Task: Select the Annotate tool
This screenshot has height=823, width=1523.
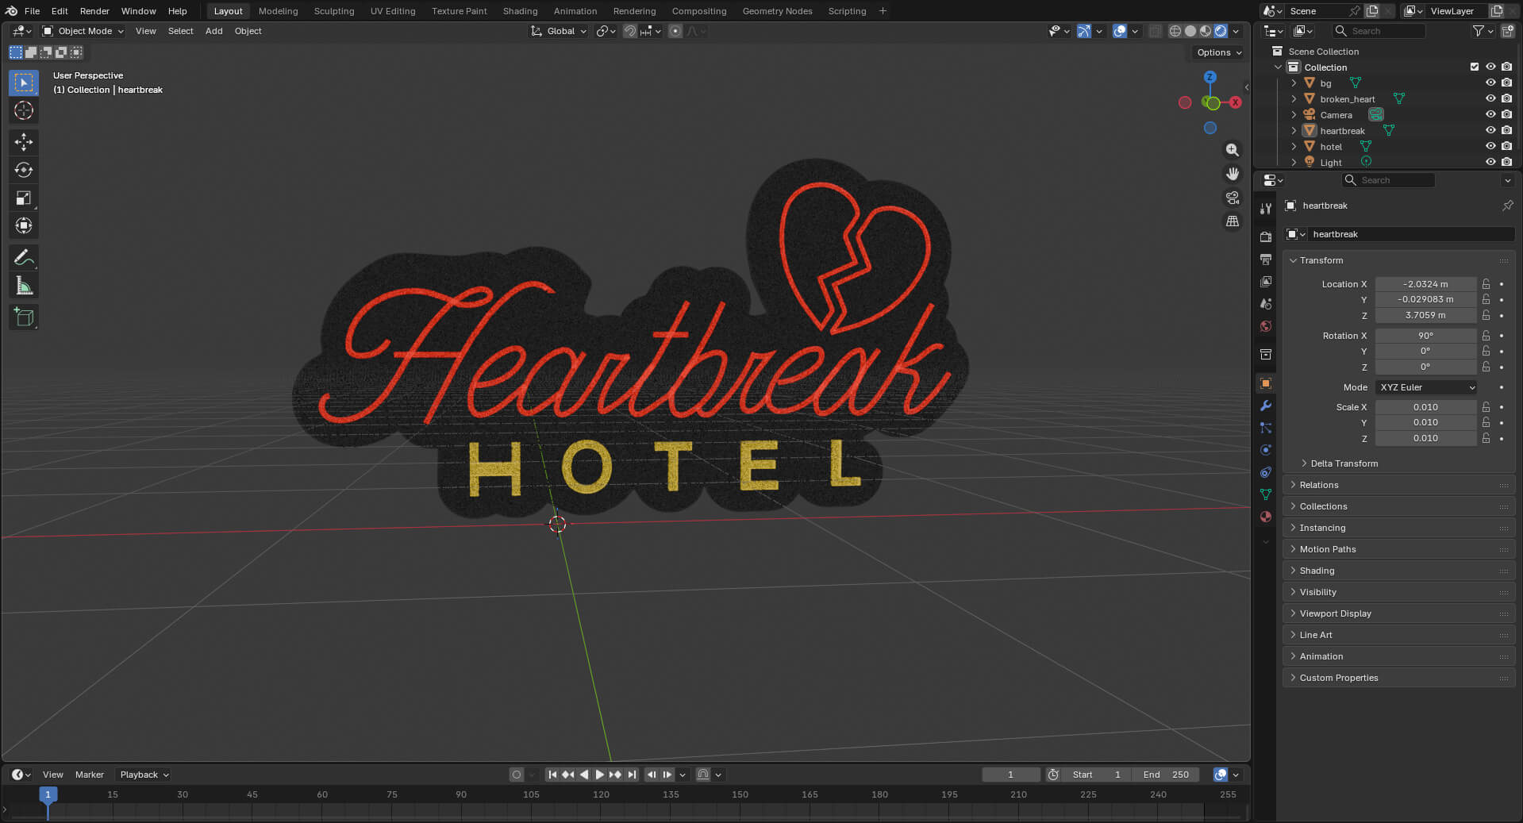Action: pos(24,258)
